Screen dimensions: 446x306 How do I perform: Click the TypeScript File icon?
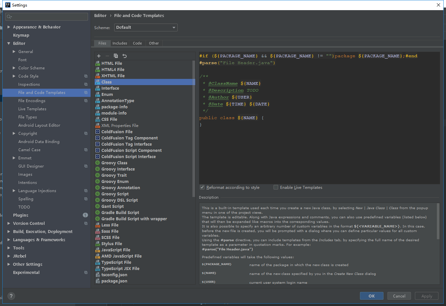tap(98, 262)
